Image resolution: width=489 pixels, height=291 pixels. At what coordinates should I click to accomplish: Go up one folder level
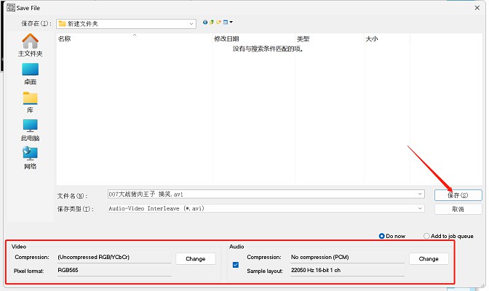pyautogui.click(x=212, y=23)
